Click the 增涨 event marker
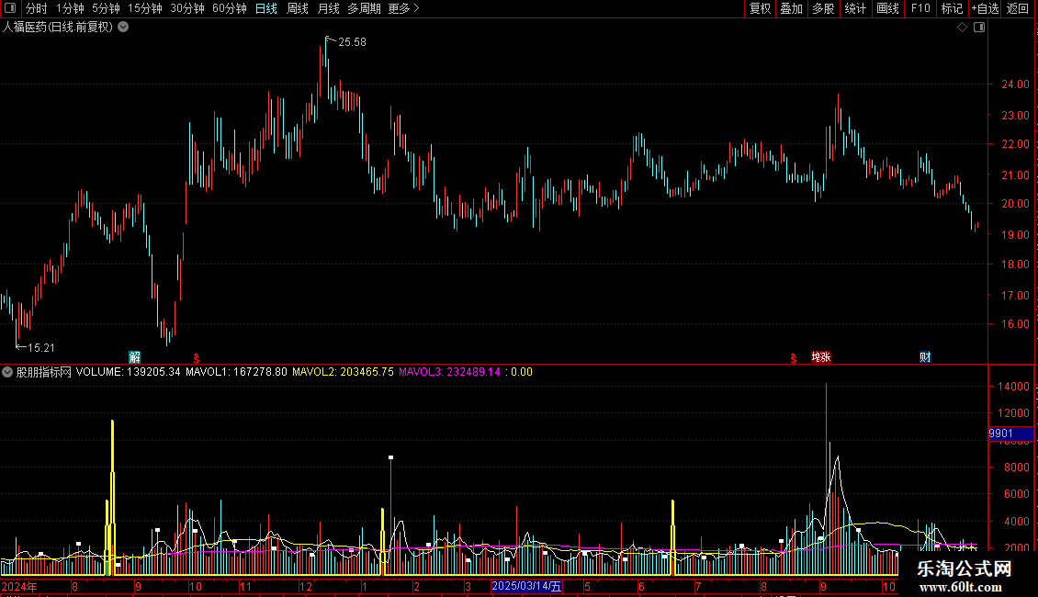This screenshot has height=597, width=1038. tap(821, 357)
